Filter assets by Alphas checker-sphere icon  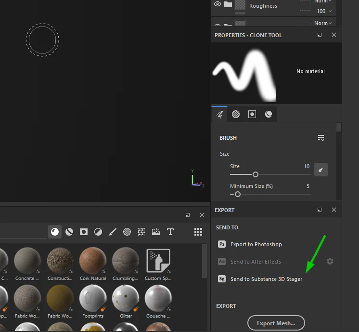[127, 232]
